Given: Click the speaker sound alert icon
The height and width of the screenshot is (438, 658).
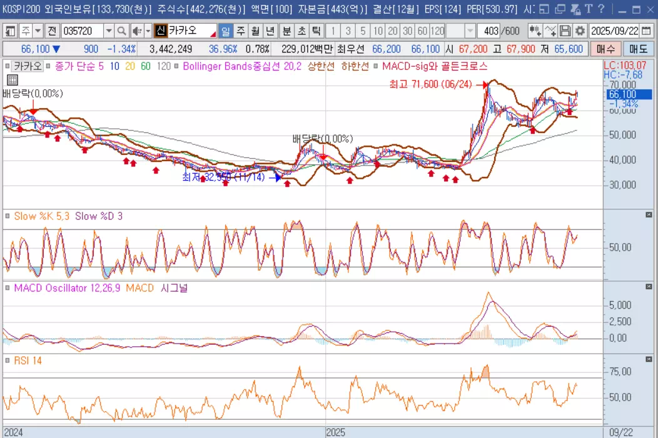Looking at the screenshot, I should (137, 31).
